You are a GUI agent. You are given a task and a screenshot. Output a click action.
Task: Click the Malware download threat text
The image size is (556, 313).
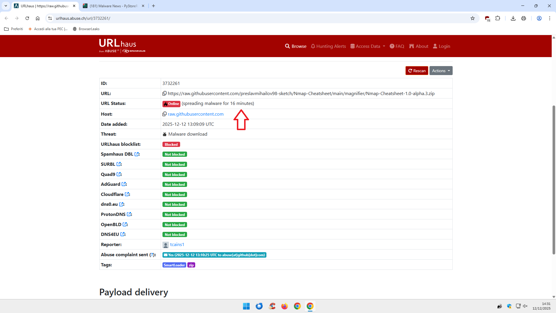[188, 134]
